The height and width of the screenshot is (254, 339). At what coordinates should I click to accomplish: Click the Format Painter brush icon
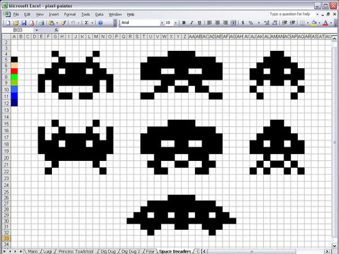pyautogui.click(x=64, y=23)
